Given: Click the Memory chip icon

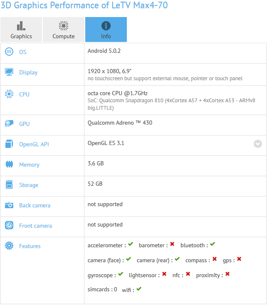Looking at the screenshot, I should click(x=9, y=165).
